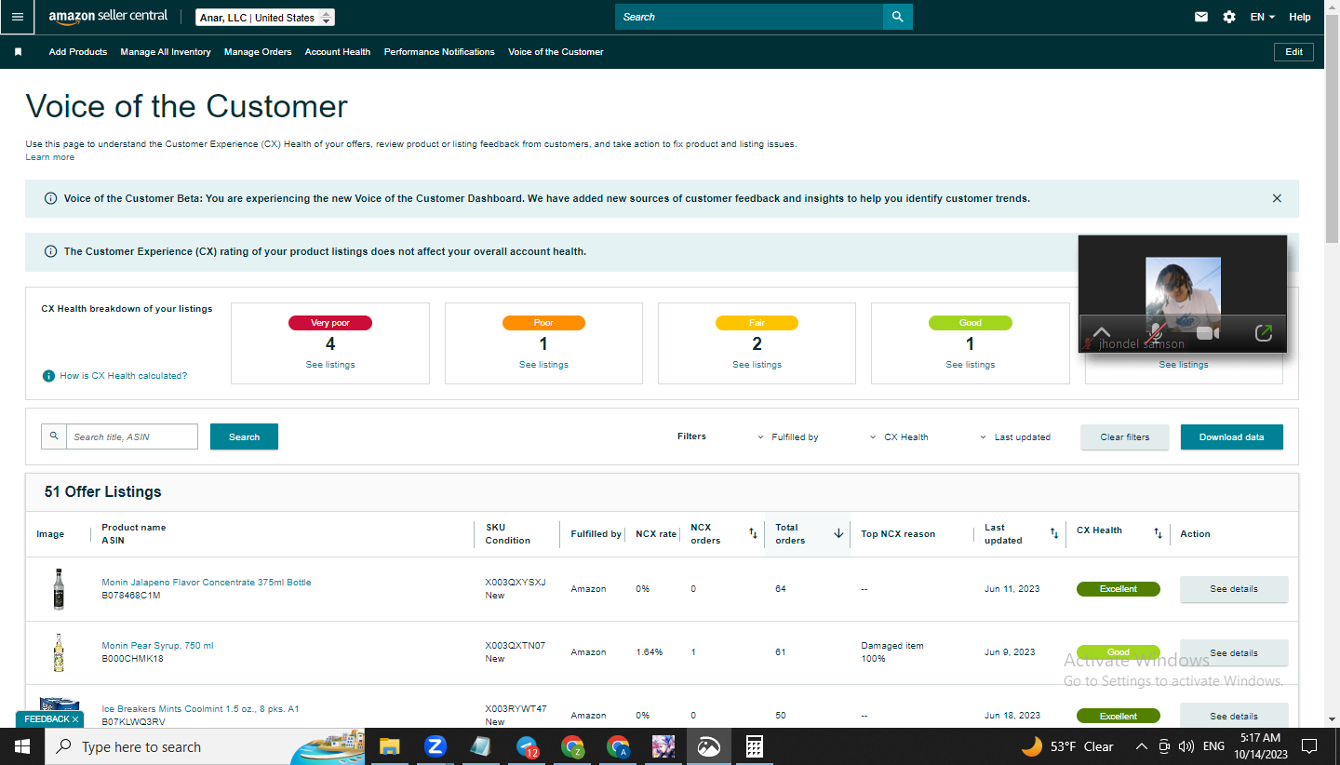Click the Download data button
This screenshot has height=765, width=1340.
(x=1232, y=437)
